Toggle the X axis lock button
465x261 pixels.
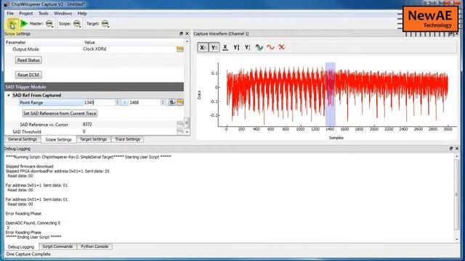[203, 47]
